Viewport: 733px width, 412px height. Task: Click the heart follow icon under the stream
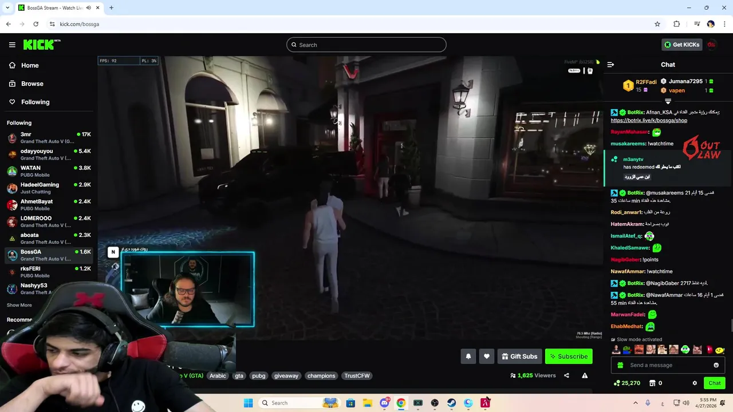[x=487, y=356]
